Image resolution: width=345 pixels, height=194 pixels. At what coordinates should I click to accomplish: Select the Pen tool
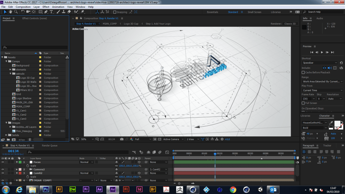coord(46,12)
